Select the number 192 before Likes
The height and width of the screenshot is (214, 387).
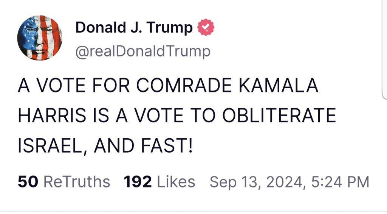(138, 182)
